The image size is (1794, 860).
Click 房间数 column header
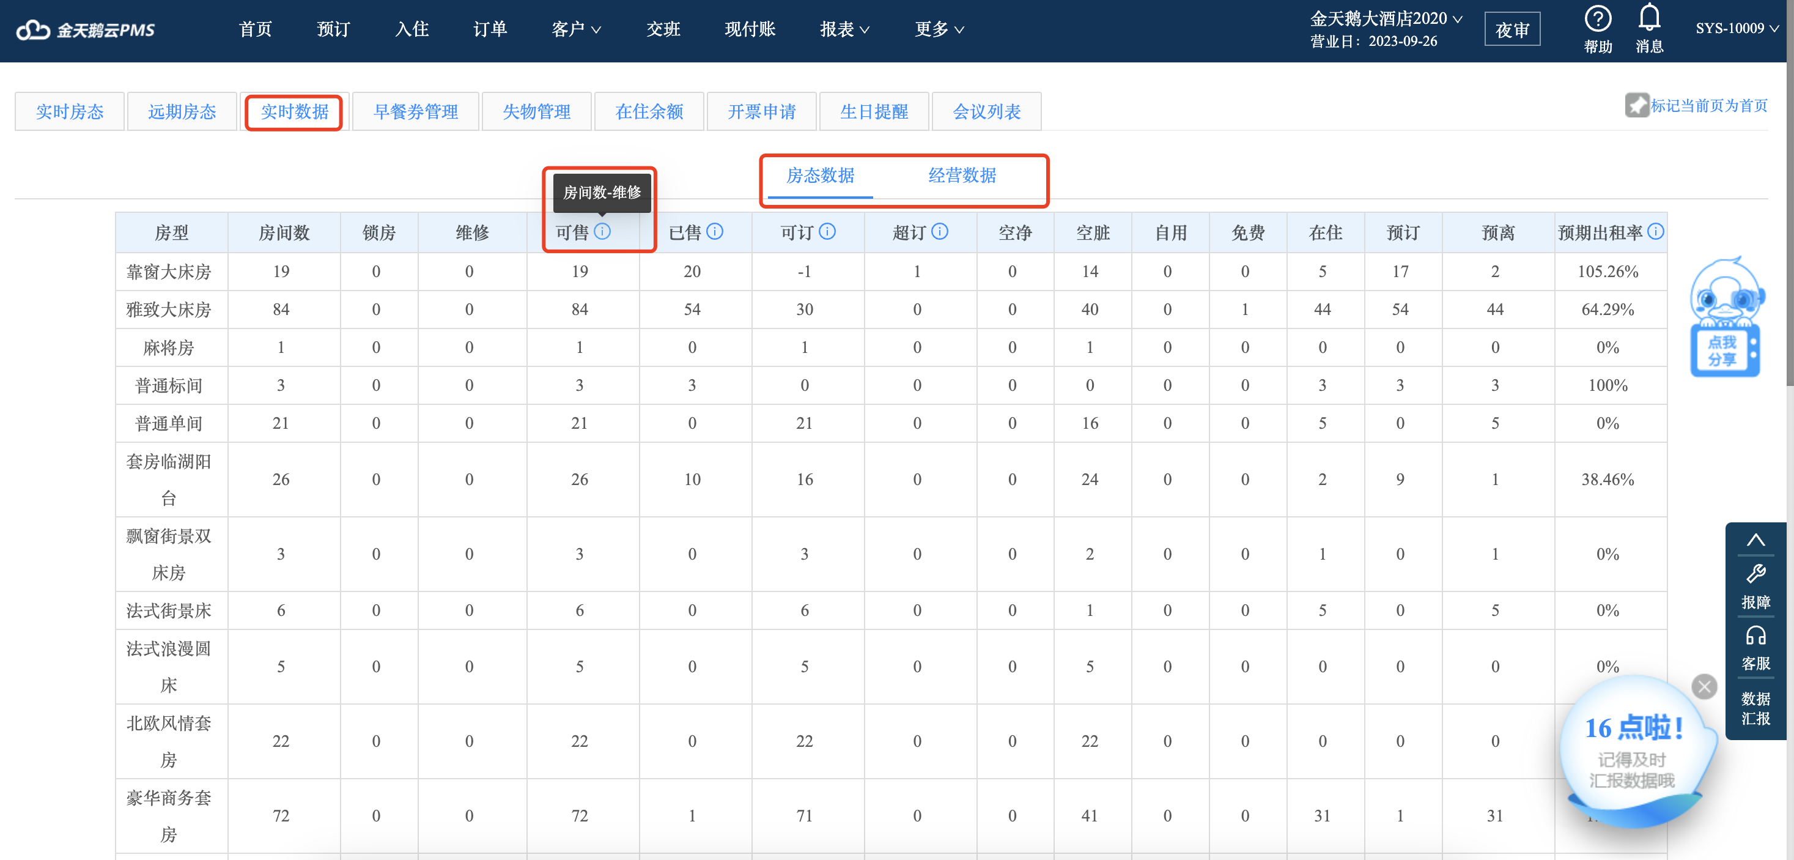(x=284, y=233)
